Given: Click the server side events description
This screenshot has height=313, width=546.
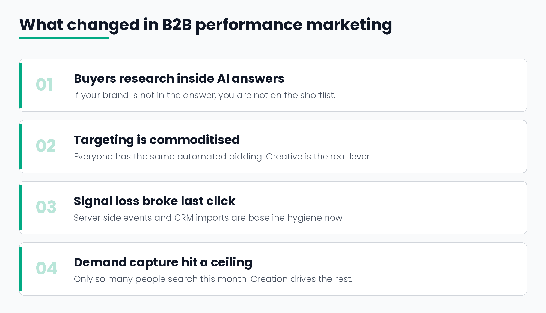Looking at the screenshot, I should (209, 218).
